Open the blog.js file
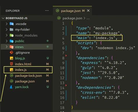Image resolution: width=138 pixels, height=112 pixels. [x=20, y=58]
